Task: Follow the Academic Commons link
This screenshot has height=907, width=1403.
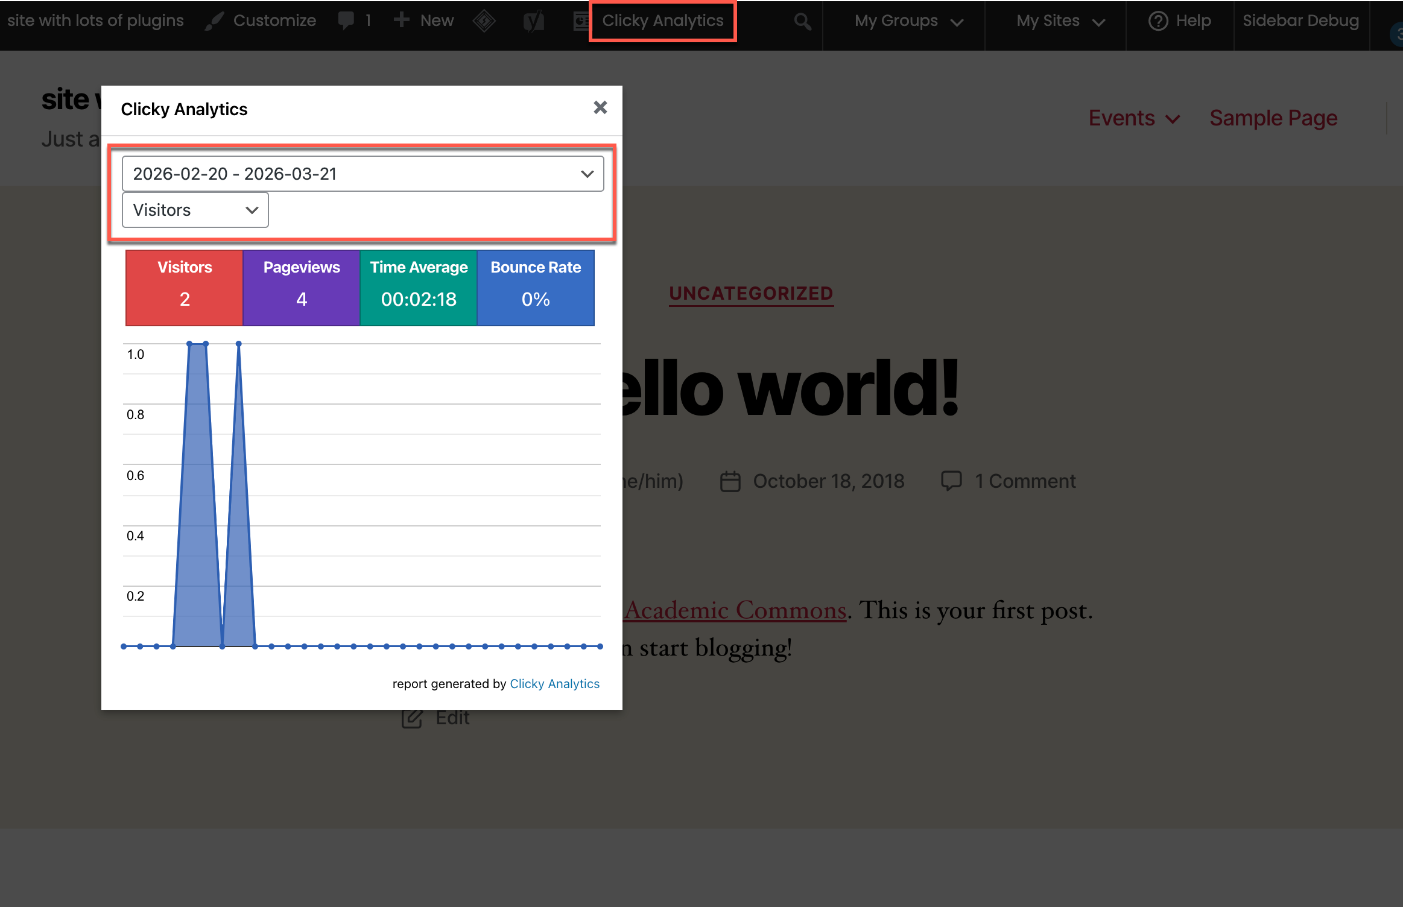Action: [x=735, y=610]
